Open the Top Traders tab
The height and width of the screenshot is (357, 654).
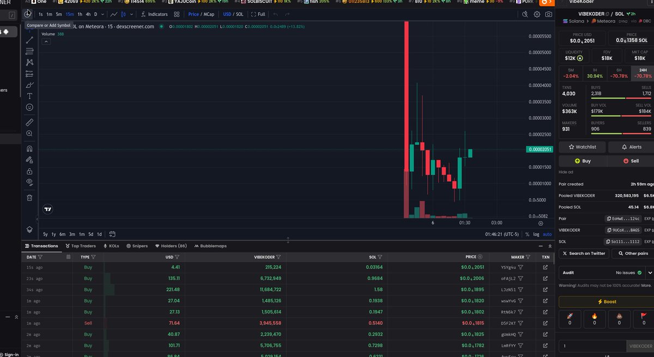pos(80,246)
